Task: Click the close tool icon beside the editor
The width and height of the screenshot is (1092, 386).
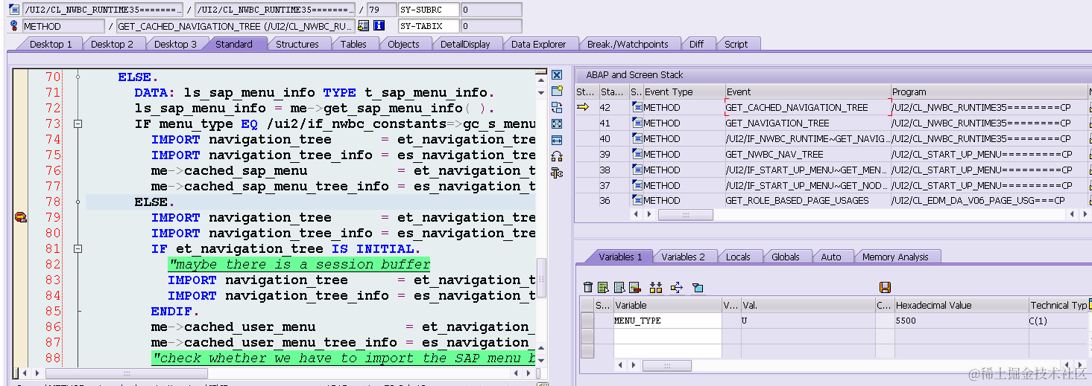Action: [x=556, y=75]
